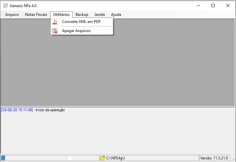
Task: Click the C:\NFE4g\I path in status bar
Action: point(116,158)
